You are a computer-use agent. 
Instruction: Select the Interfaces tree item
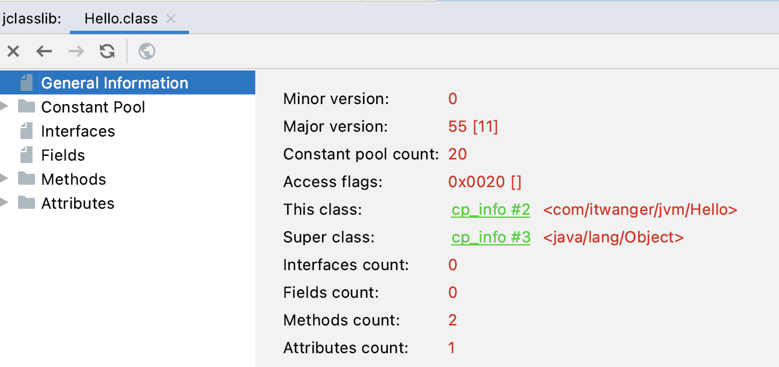pyautogui.click(x=78, y=131)
